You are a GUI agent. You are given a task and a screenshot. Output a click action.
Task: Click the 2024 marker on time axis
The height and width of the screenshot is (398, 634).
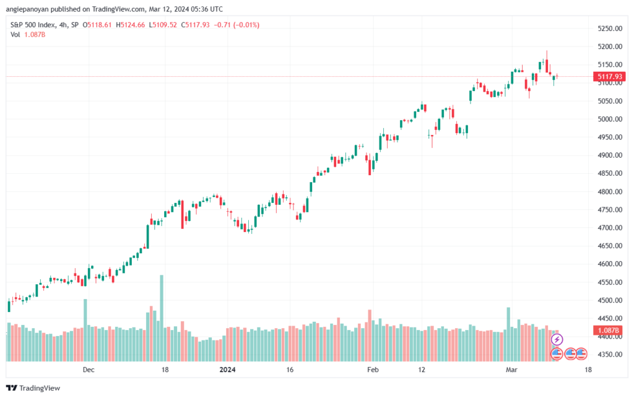[227, 370]
